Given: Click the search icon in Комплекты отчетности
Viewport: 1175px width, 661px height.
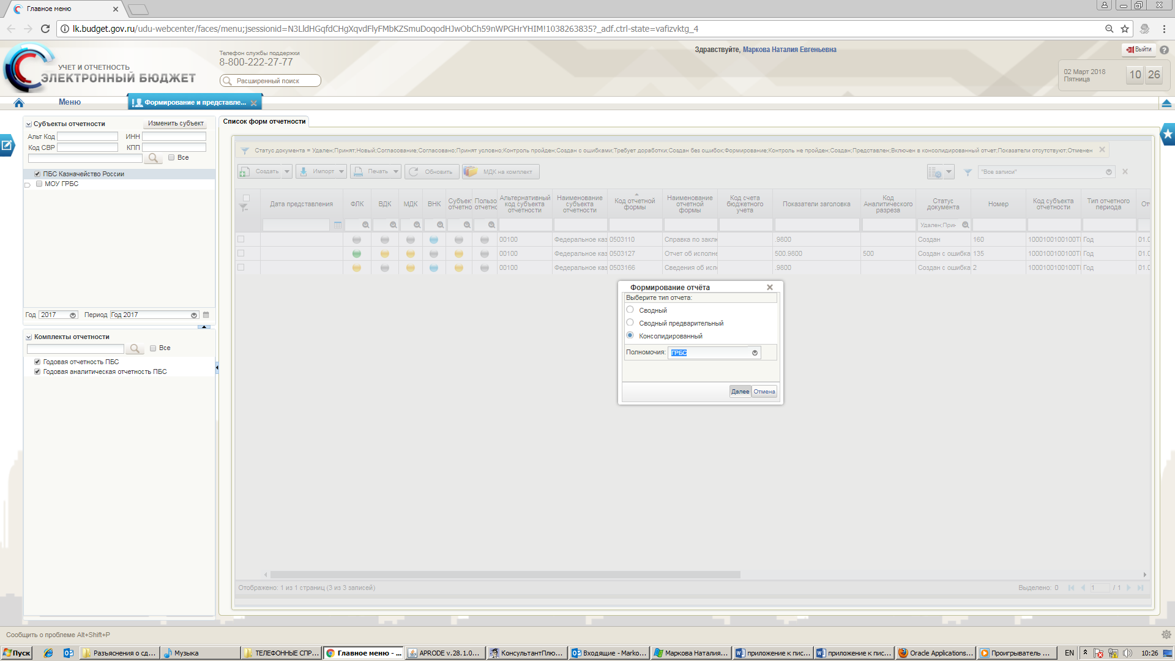Looking at the screenshot, I should click(135, 349).
